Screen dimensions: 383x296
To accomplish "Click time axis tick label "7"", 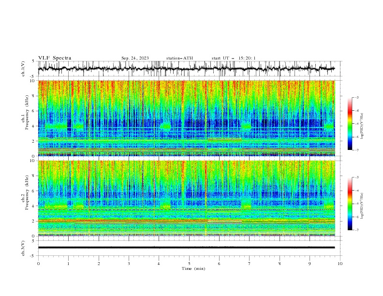I will [x=250, y=264].
